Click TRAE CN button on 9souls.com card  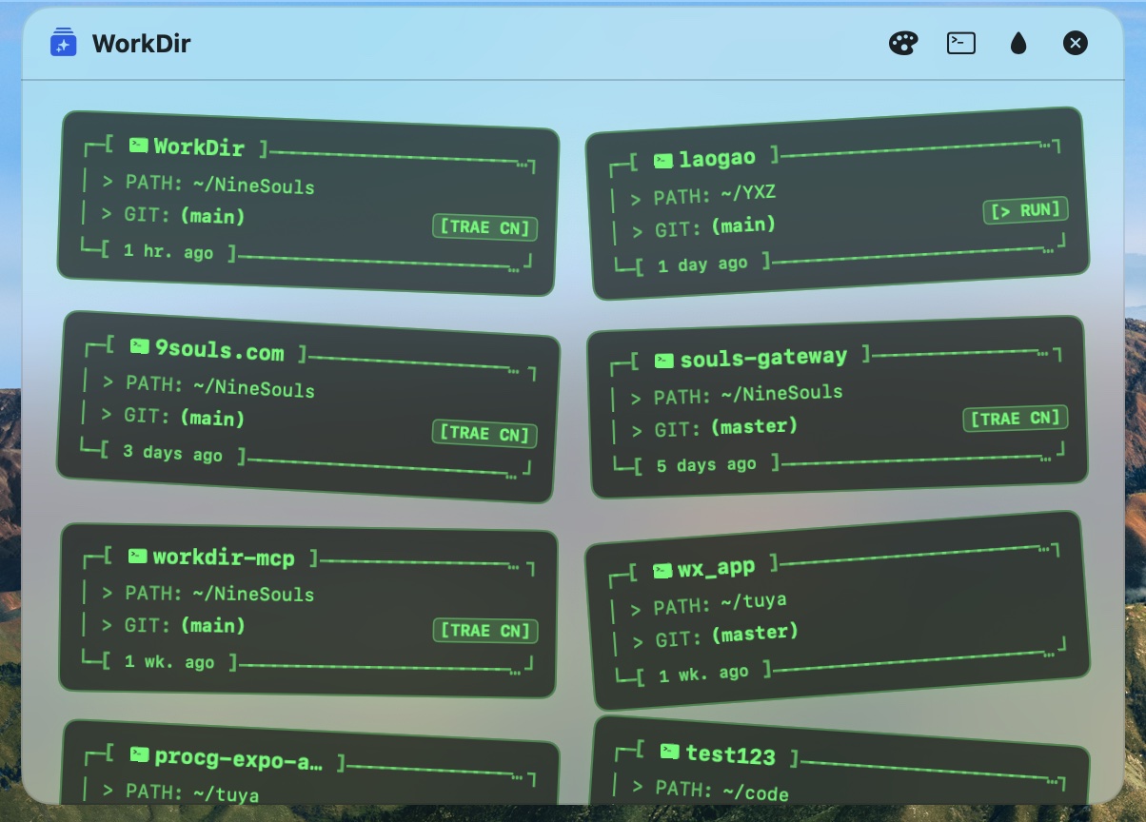[x=484, y=433]
